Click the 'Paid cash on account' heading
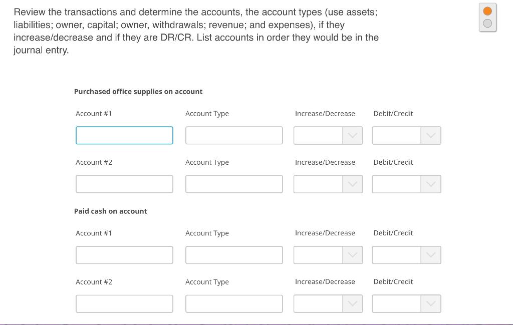The height and width of the screenshot is (325, 513). tap(110, 211)
